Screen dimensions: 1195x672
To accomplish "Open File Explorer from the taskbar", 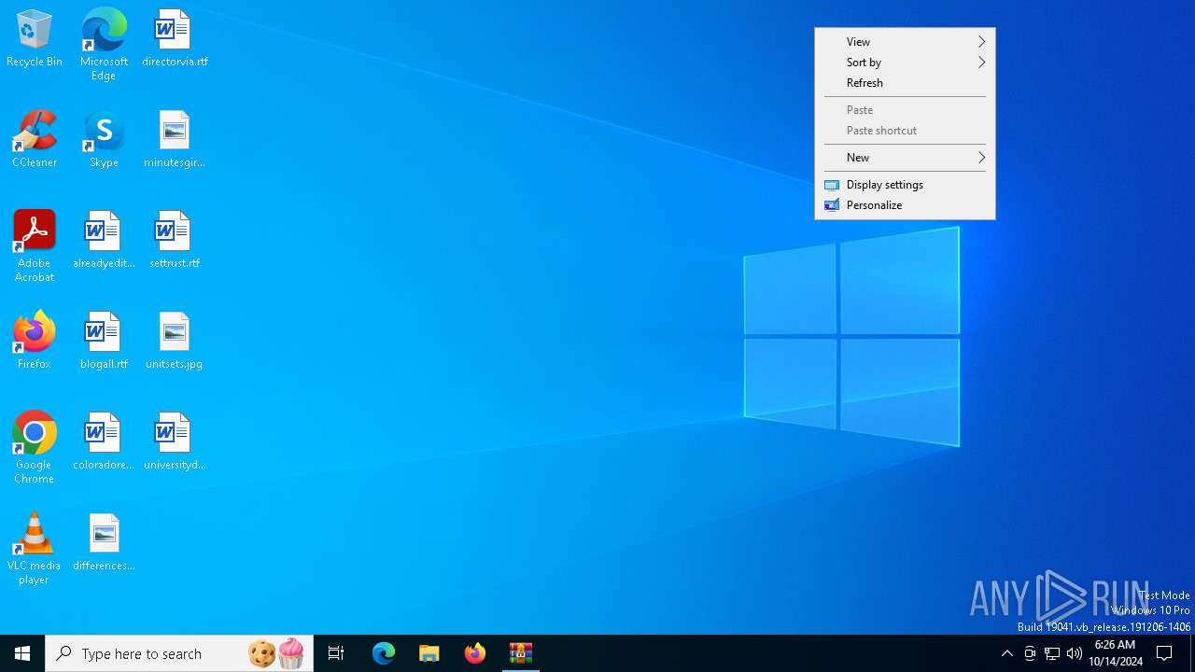I will coord(429,653).
